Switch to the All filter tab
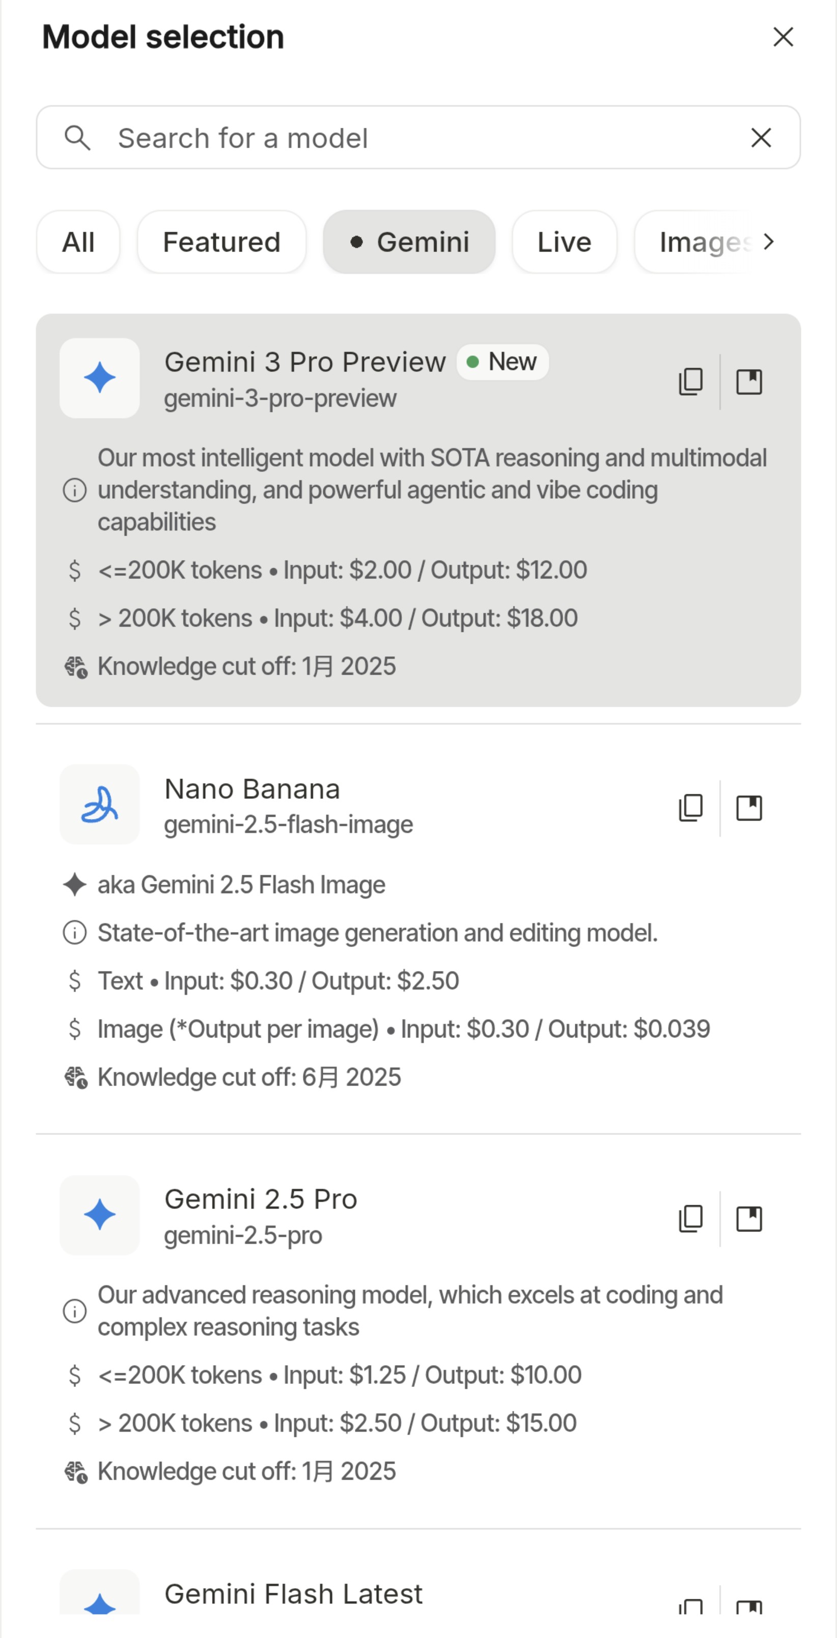 (78, 242)
